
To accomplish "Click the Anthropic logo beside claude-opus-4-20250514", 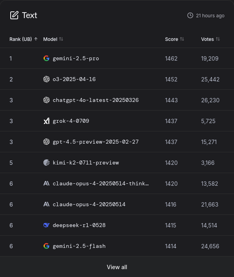I will point(46,204).
